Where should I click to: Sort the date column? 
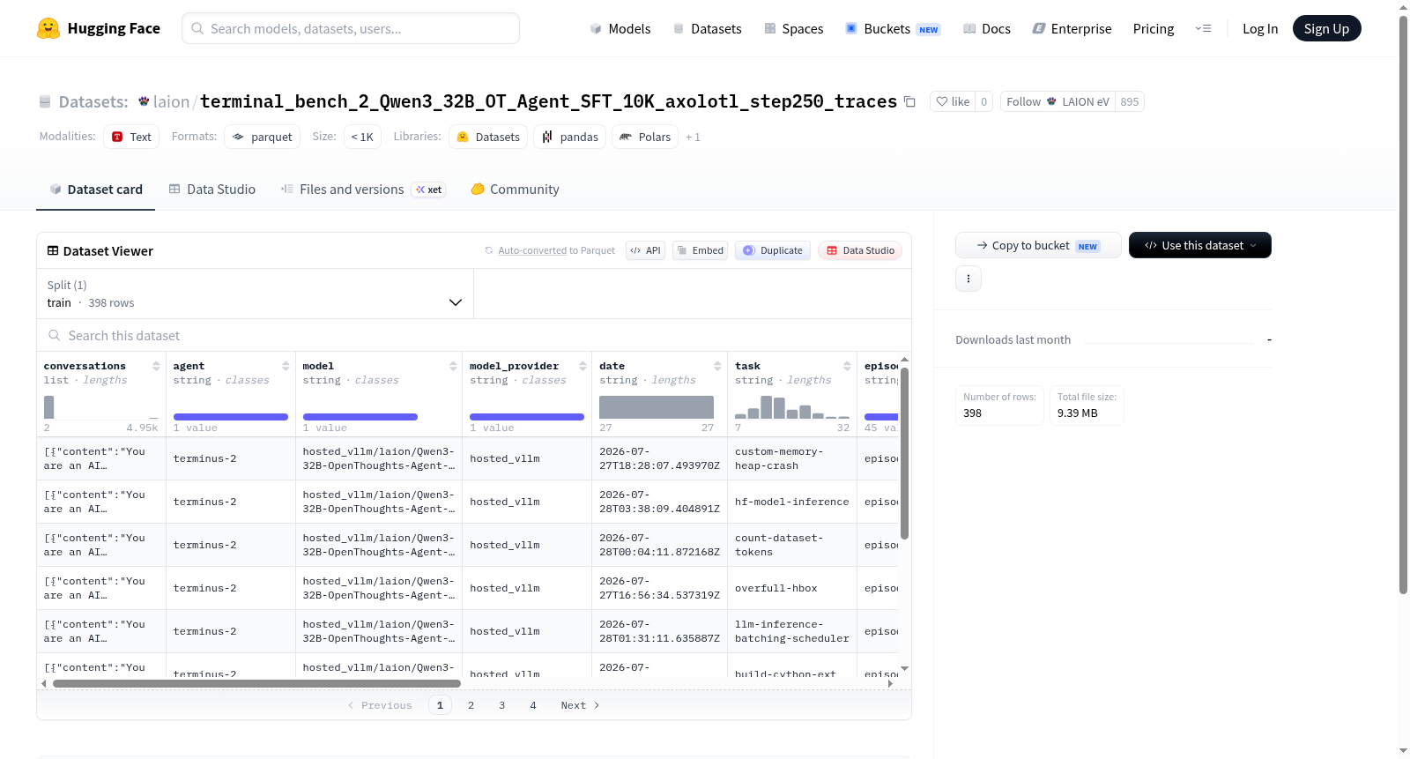(x=717, y=366)
